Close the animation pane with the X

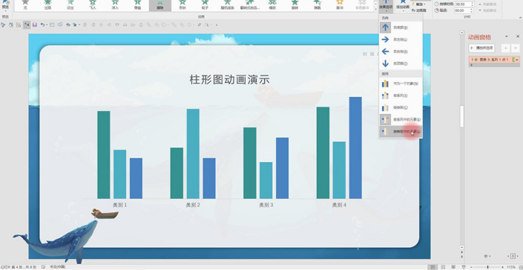click(x=518, y=36)
